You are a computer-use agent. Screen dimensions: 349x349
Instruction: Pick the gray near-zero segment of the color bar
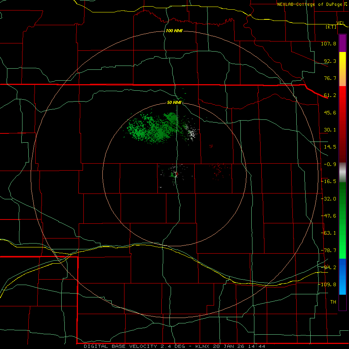click(x=342, y=172)
